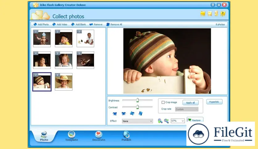The height and width of the screenshot is (149, 258).
Task: Select photo thumbnail number 3
Action: click(x=85, y=38)
